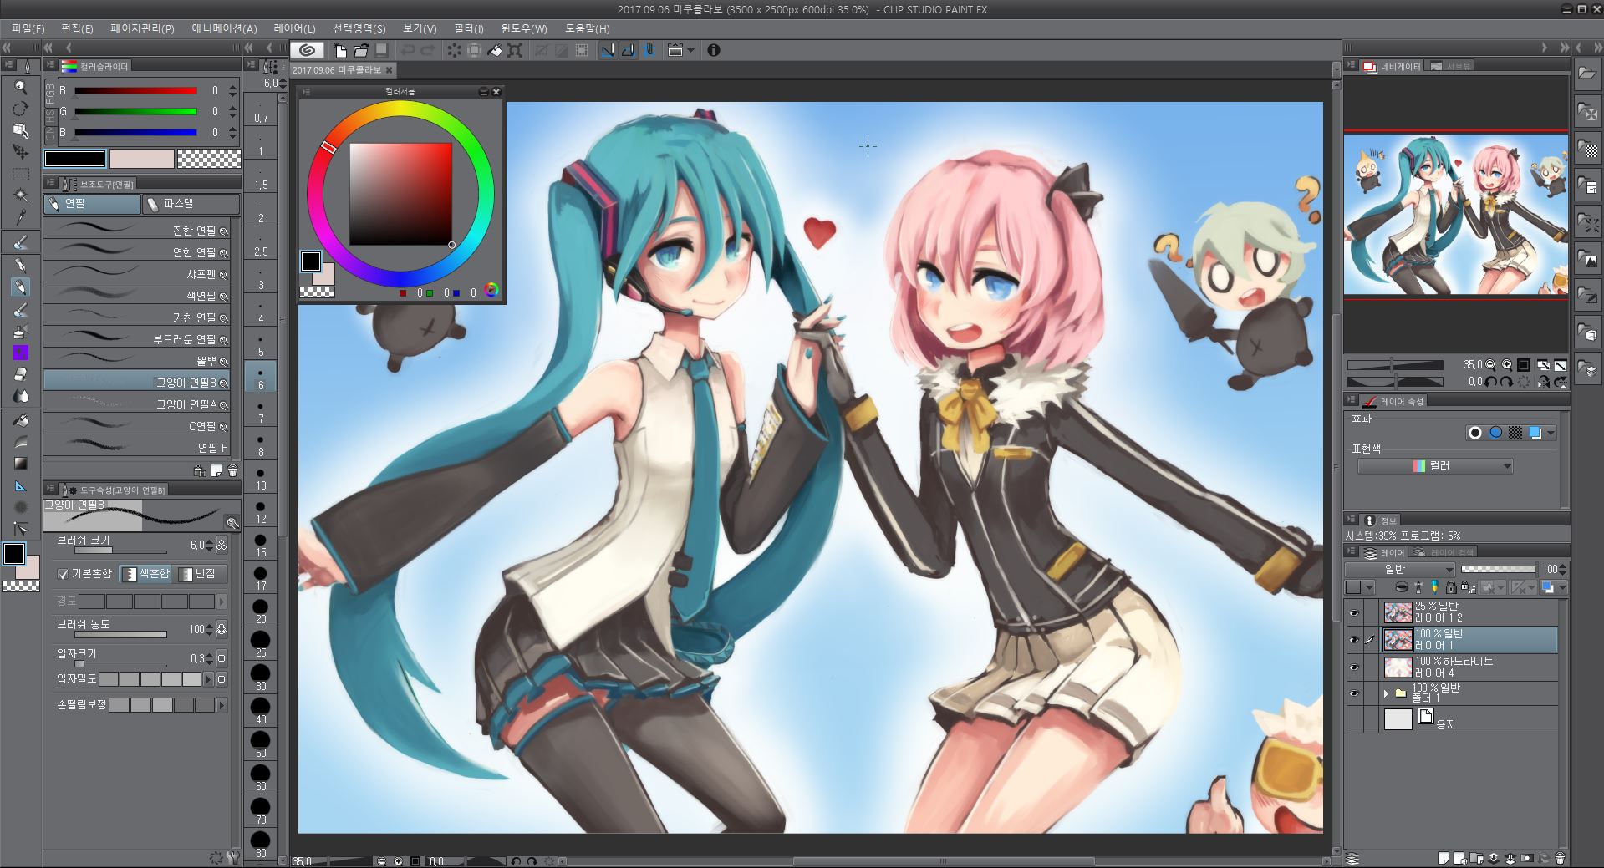1604x868 pixels.
Task: Open the 필터(I) menu
Action: tap(469, 28)
